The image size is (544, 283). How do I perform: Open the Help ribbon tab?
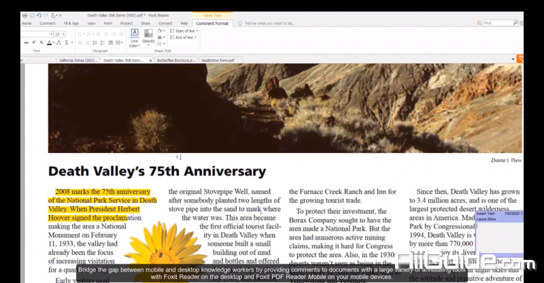(x=184, y=23)
